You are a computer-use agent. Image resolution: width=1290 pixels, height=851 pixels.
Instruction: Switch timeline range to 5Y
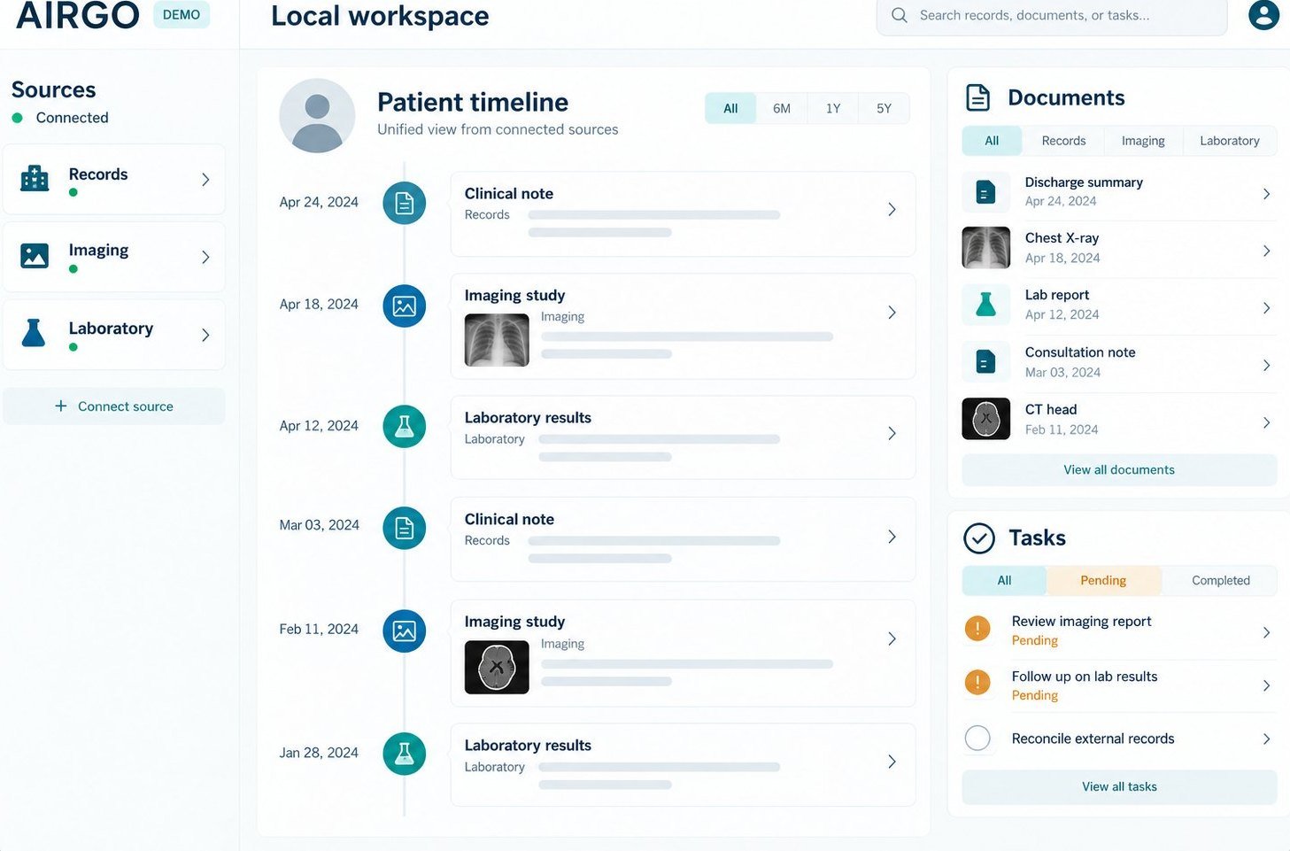884,108
